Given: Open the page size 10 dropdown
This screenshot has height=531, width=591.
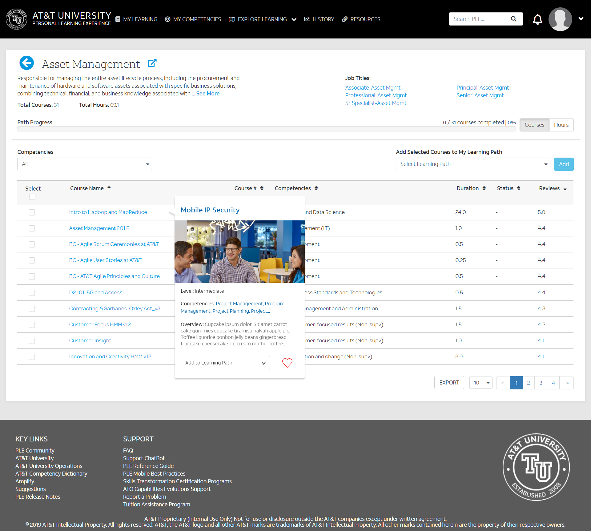Looking at the screenshot, I should click(x=481, y=383).
